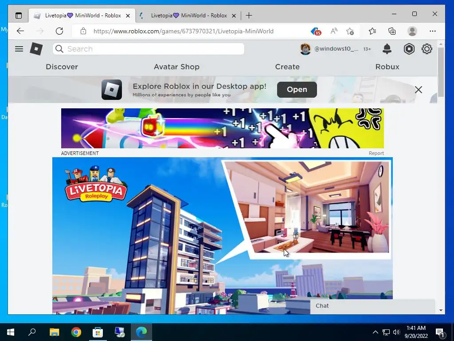Open the Favorites list
454x341 pixels.
pos(372,32)
